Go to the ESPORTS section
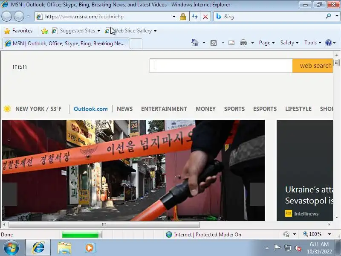 (x=265, y=109)
